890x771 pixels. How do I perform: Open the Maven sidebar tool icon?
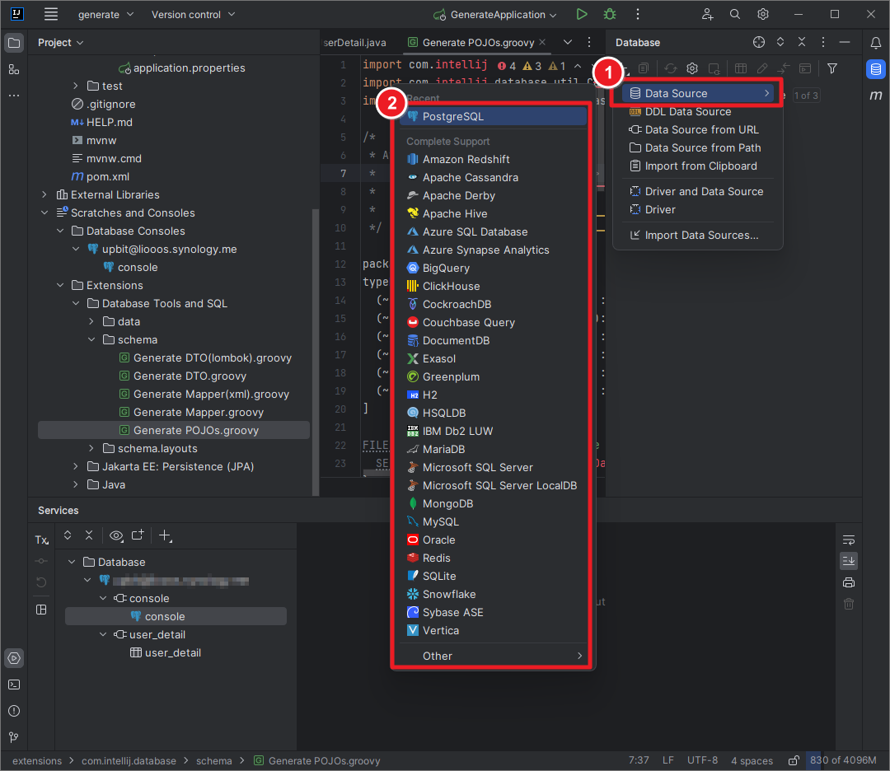pyautogui.click(x=876, y=96)
